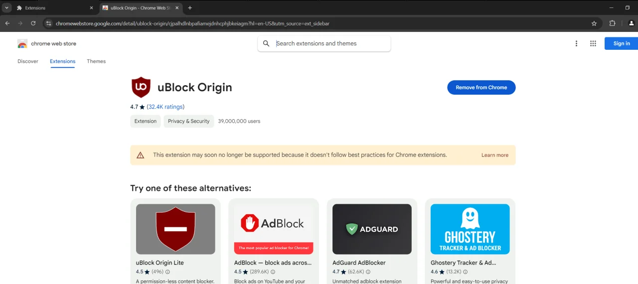
Task: Open the Discover tab
Action: 28,61
